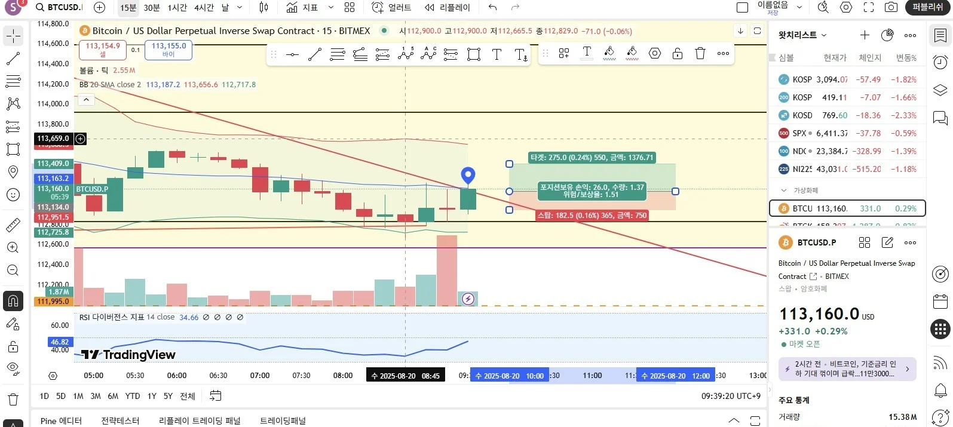The image size is (953, 427).
Task: Open drawing settings hexagon on floating toolbar
Action: tap(655, 54)
